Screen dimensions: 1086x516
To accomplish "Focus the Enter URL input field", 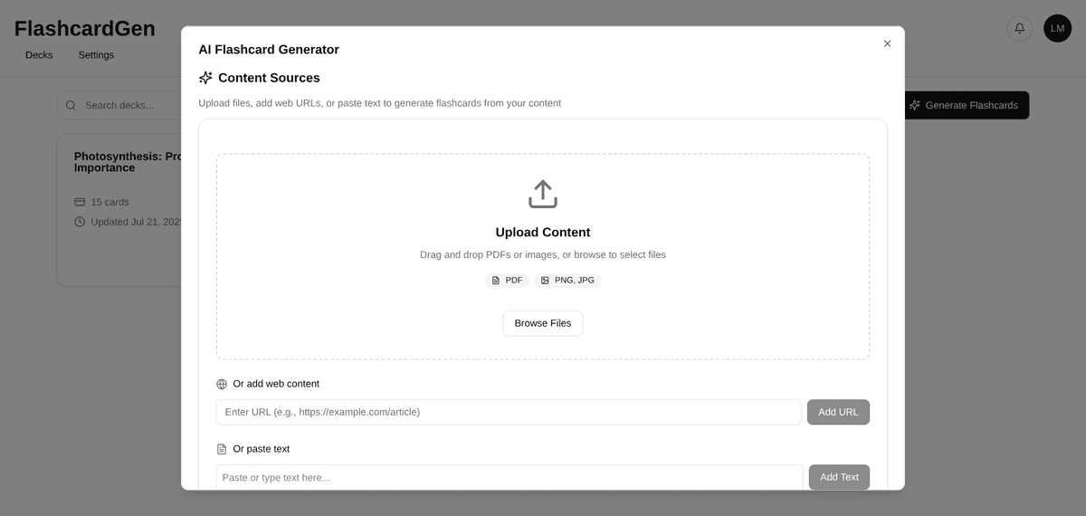I will coord(508,412).
